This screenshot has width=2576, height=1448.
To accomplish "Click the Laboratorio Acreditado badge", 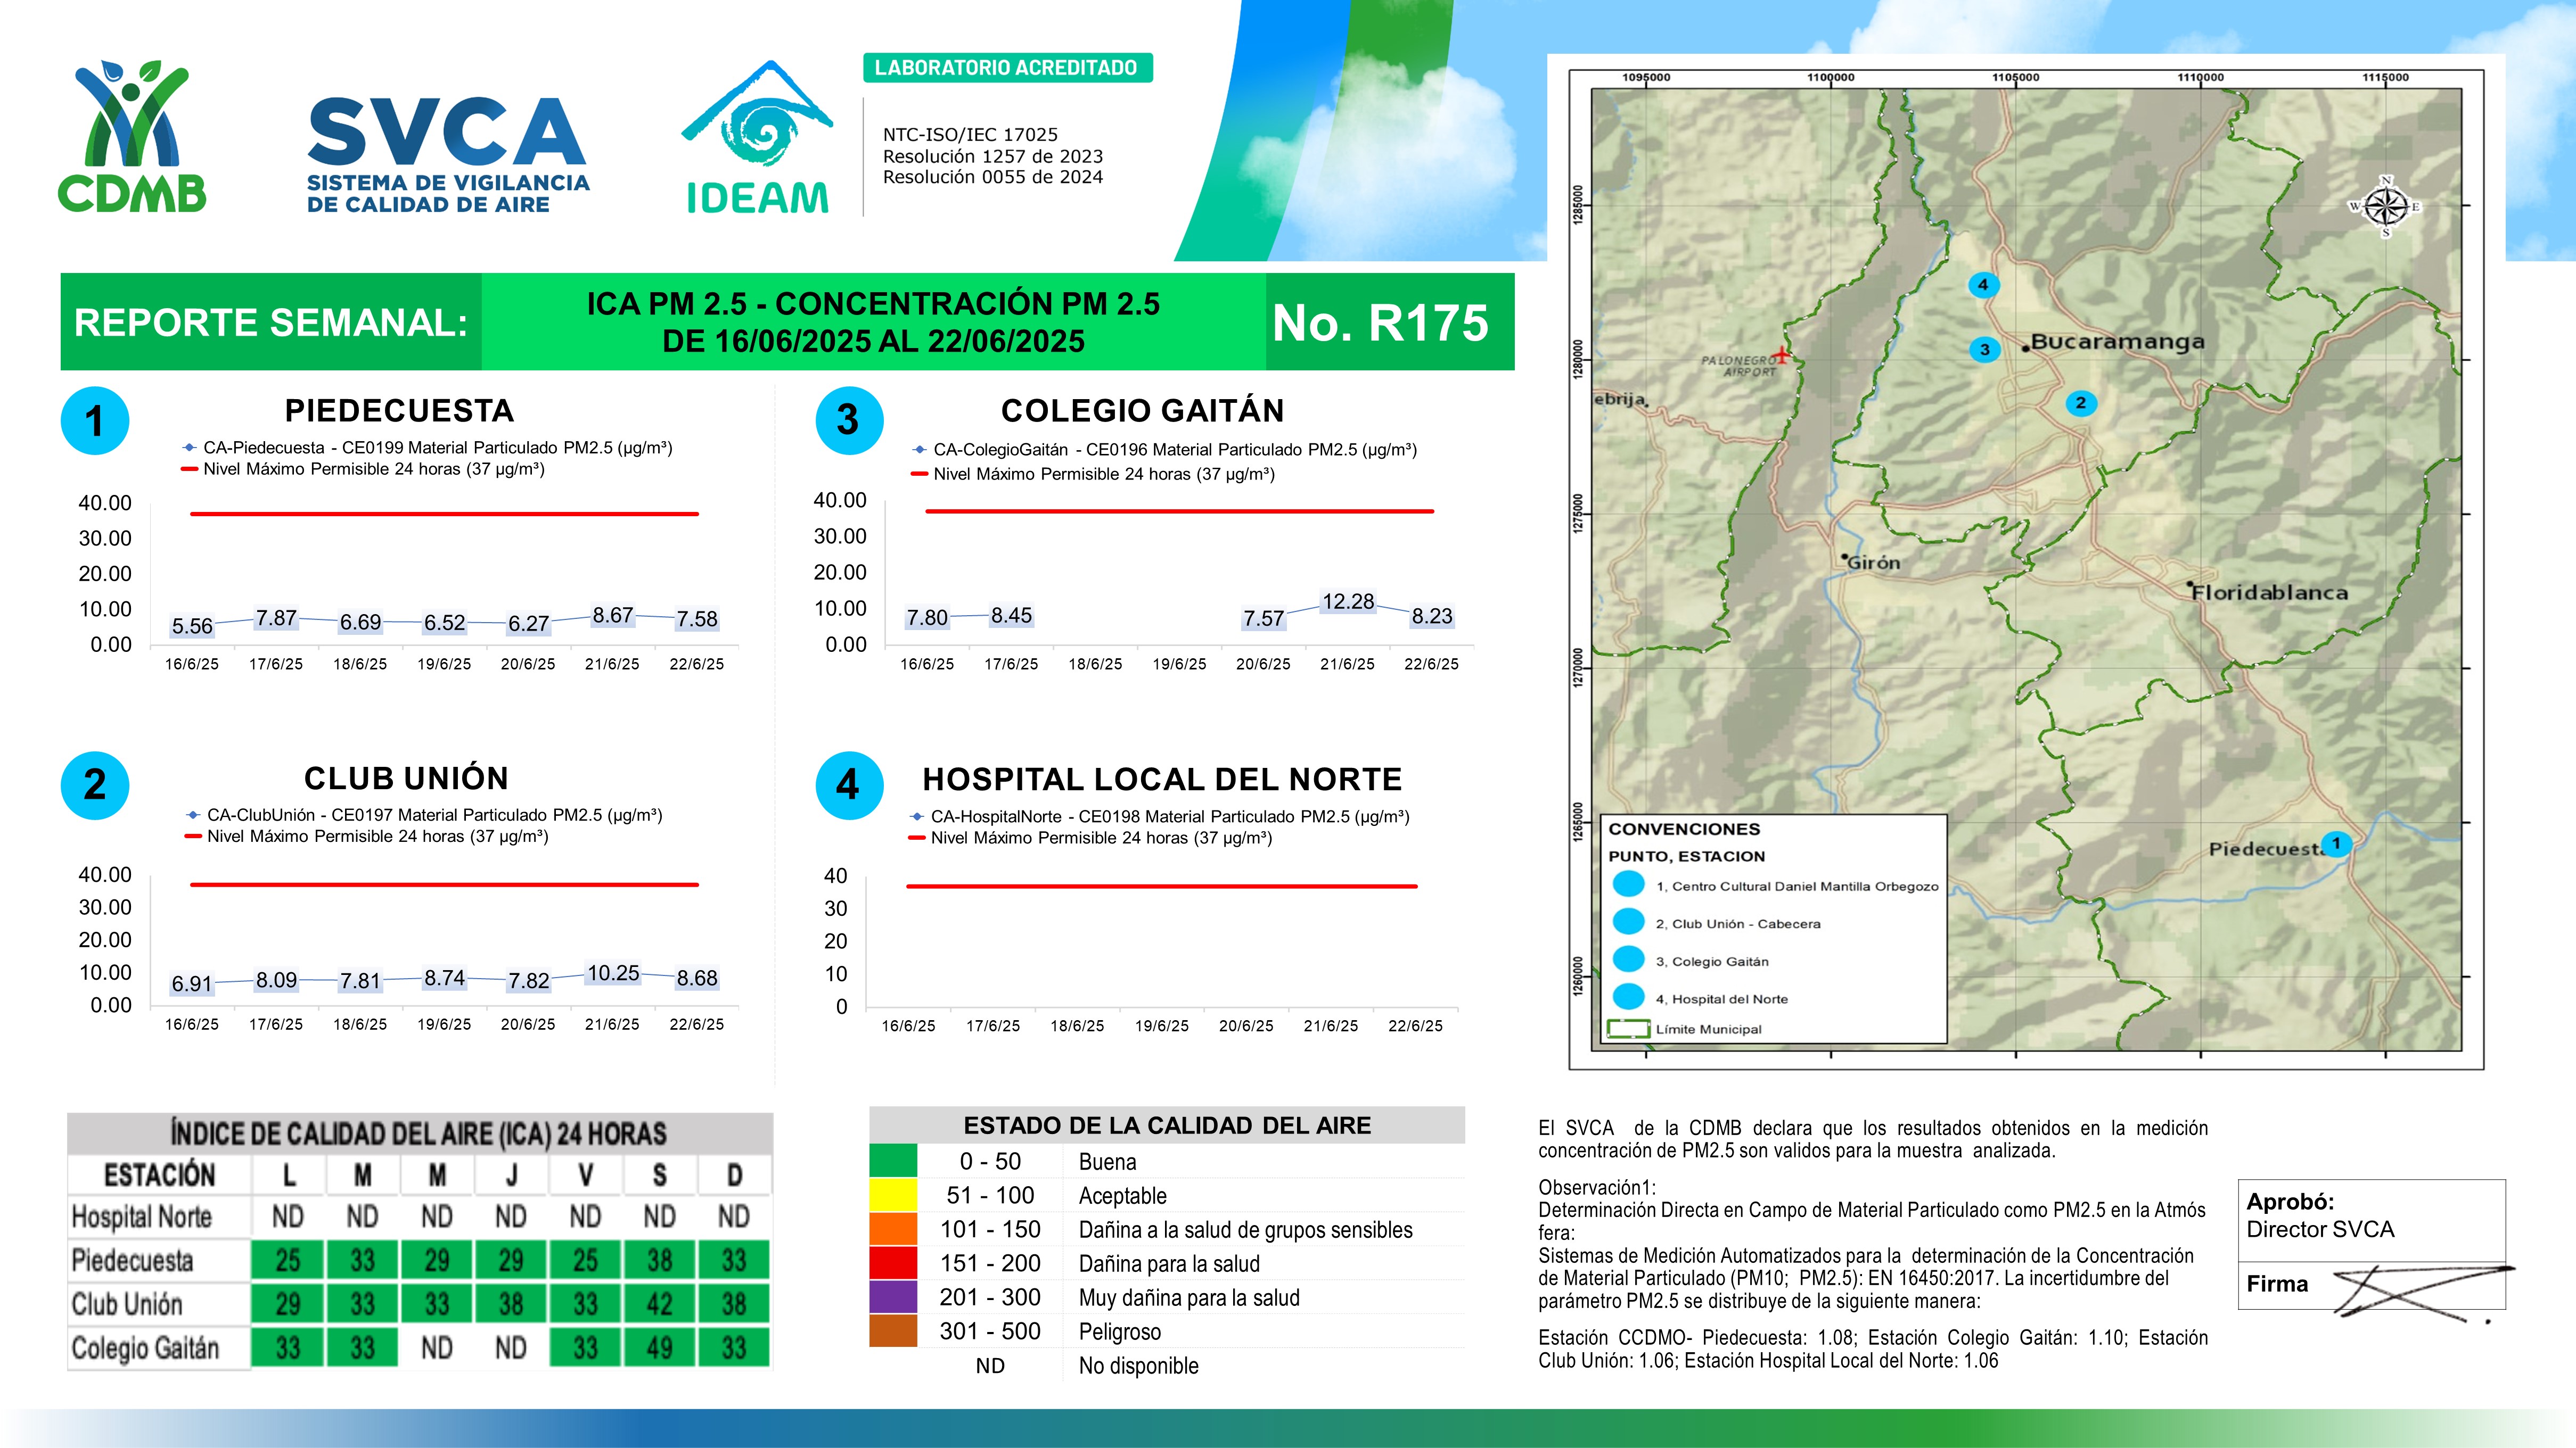I will 1007,68.
